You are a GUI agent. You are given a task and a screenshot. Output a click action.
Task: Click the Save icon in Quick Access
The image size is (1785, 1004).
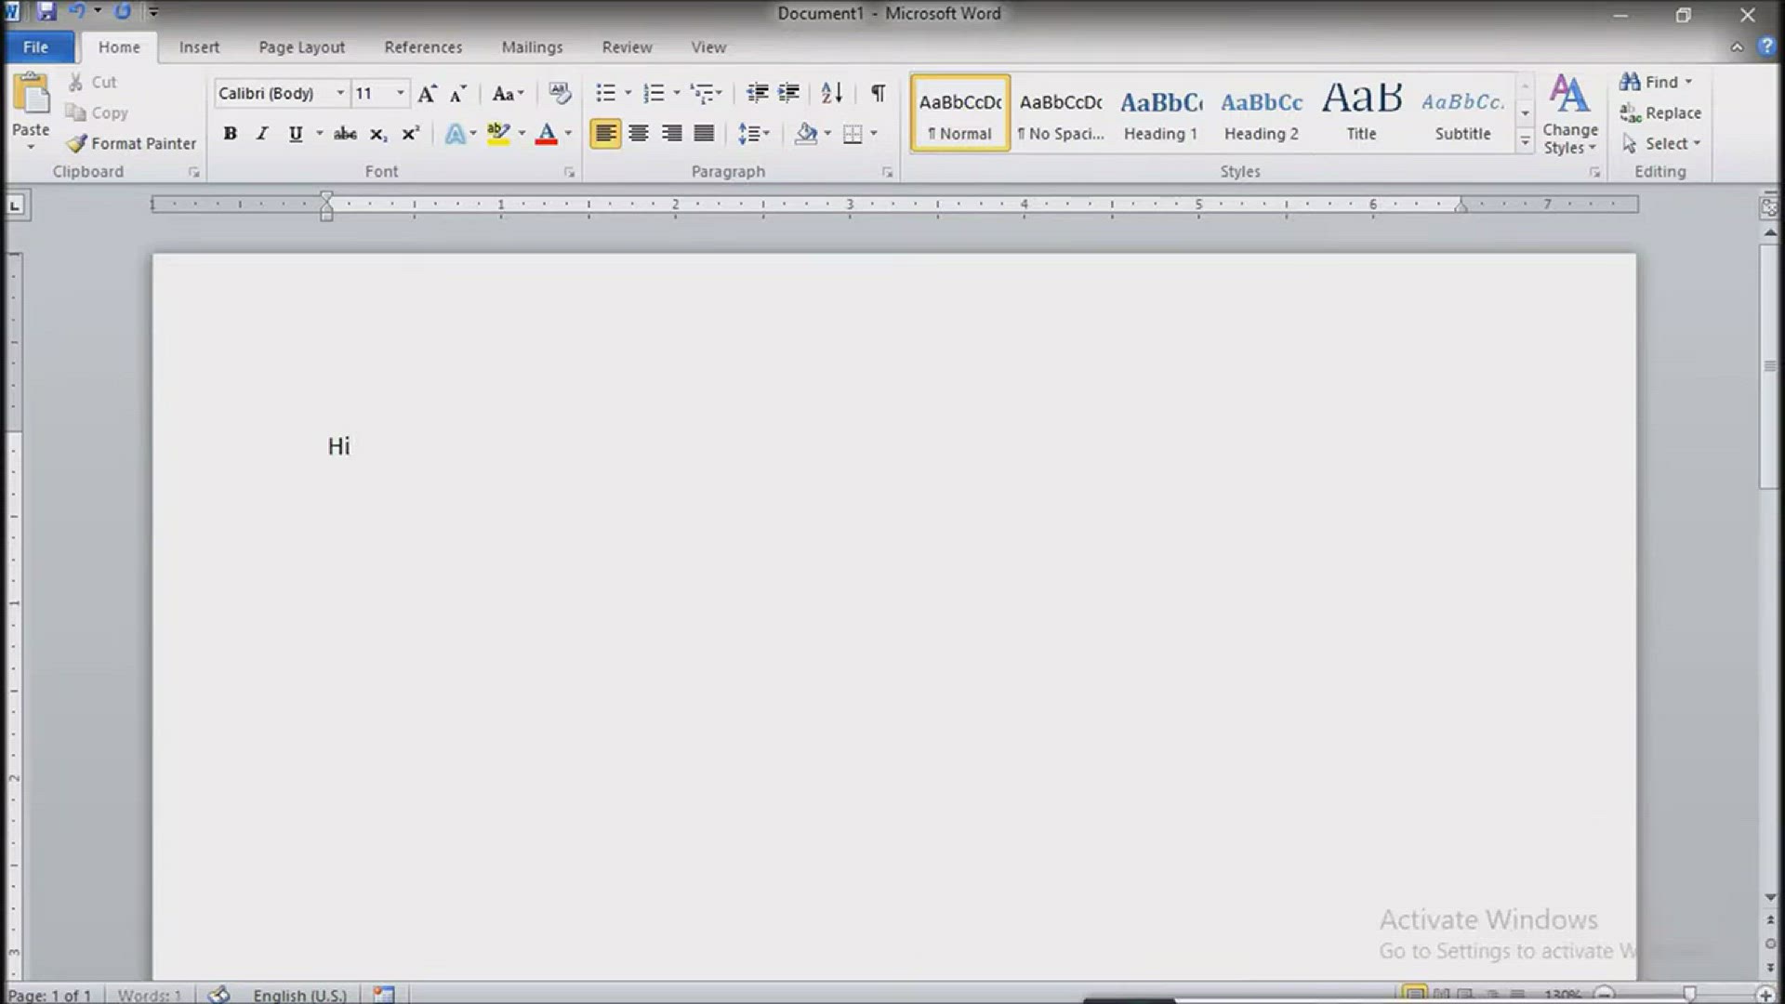(46, 12)
